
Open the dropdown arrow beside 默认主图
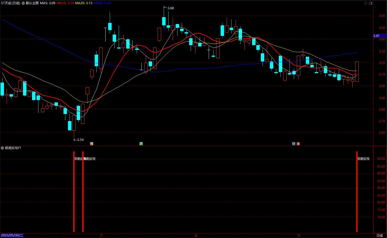(x=23, y=3)
